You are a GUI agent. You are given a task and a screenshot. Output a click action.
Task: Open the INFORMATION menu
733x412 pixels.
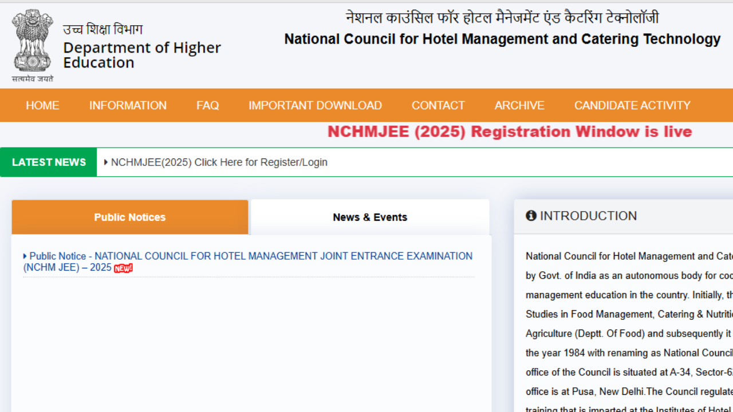pyautogui.click(x=128, y=105)
